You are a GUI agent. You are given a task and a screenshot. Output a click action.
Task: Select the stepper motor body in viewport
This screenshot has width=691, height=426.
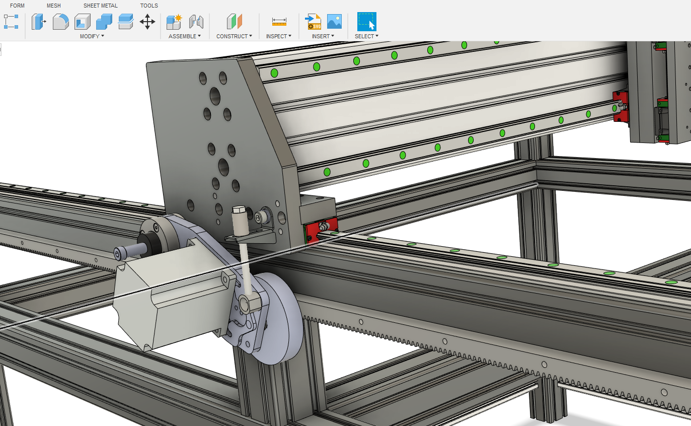click(166, 307)
